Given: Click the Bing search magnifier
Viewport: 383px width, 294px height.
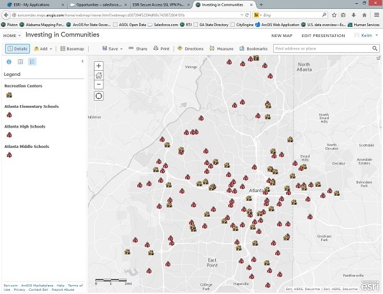Looking at the screenshot, I should click(324, 15).
